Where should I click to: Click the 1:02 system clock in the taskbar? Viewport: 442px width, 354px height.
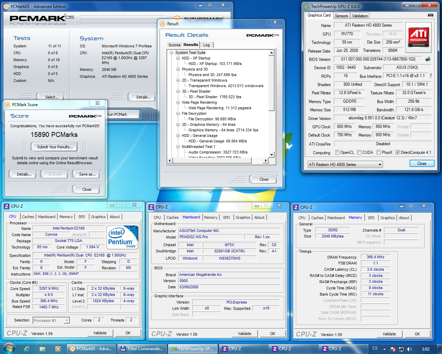pos(426,349)
